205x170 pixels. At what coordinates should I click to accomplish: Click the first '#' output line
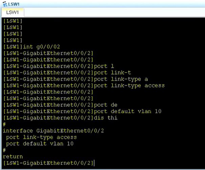4,124
